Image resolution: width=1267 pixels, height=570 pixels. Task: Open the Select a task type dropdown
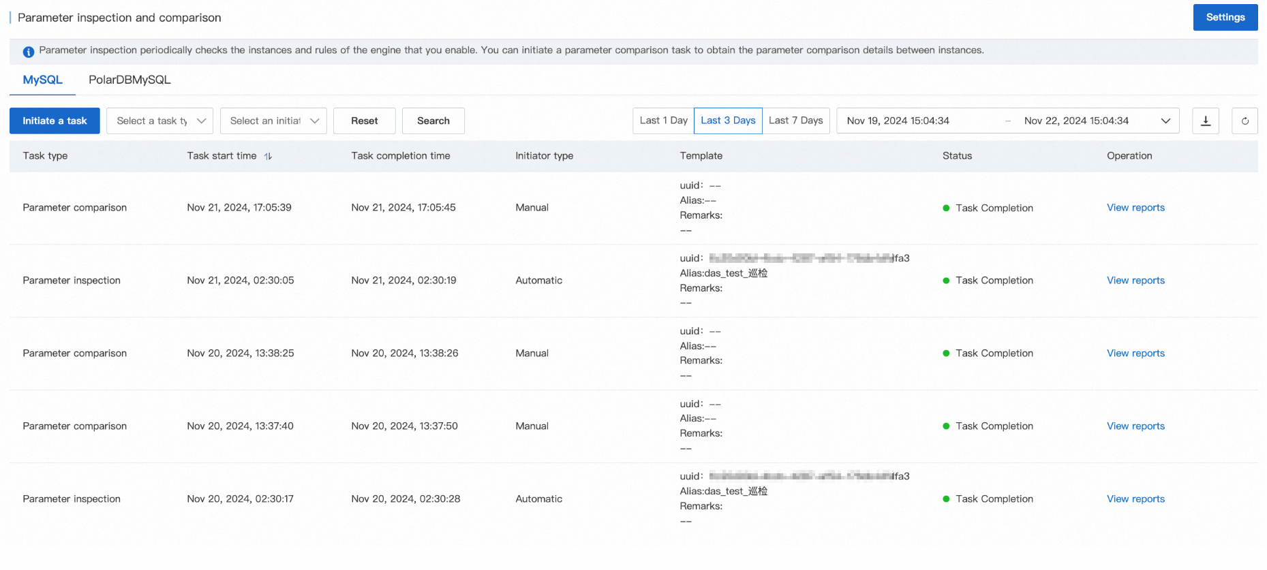pos(160,121)
